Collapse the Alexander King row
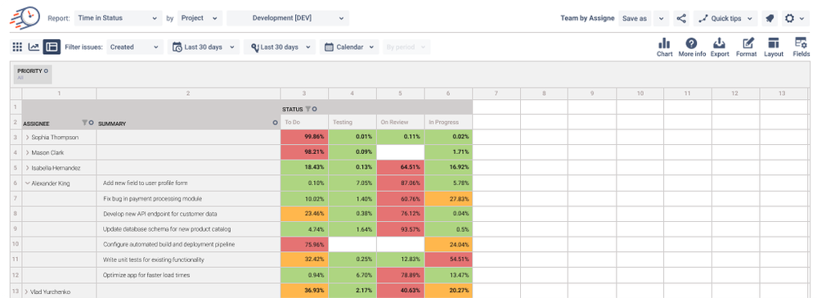The image size is (817, 298). point(27,183)
